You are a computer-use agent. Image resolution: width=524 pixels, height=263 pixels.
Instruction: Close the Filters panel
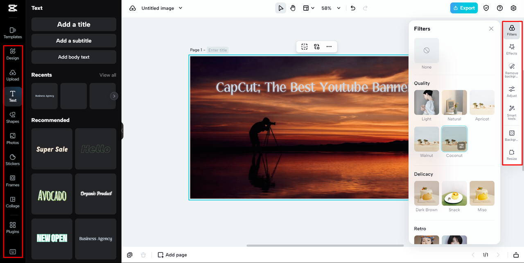[x=491, y=29]
